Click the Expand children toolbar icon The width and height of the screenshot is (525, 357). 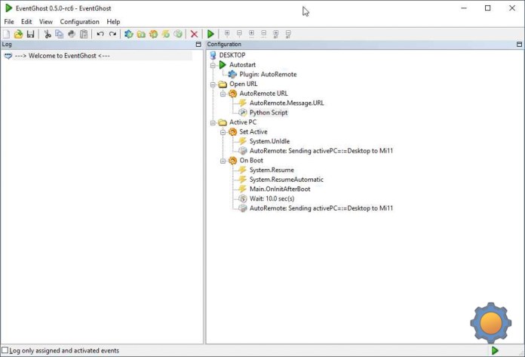251,34
